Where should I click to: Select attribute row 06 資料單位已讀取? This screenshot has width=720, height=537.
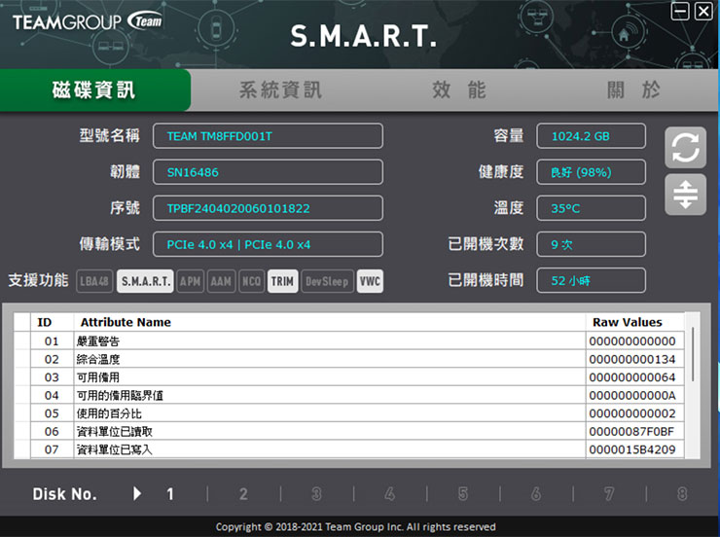(349, 431)
